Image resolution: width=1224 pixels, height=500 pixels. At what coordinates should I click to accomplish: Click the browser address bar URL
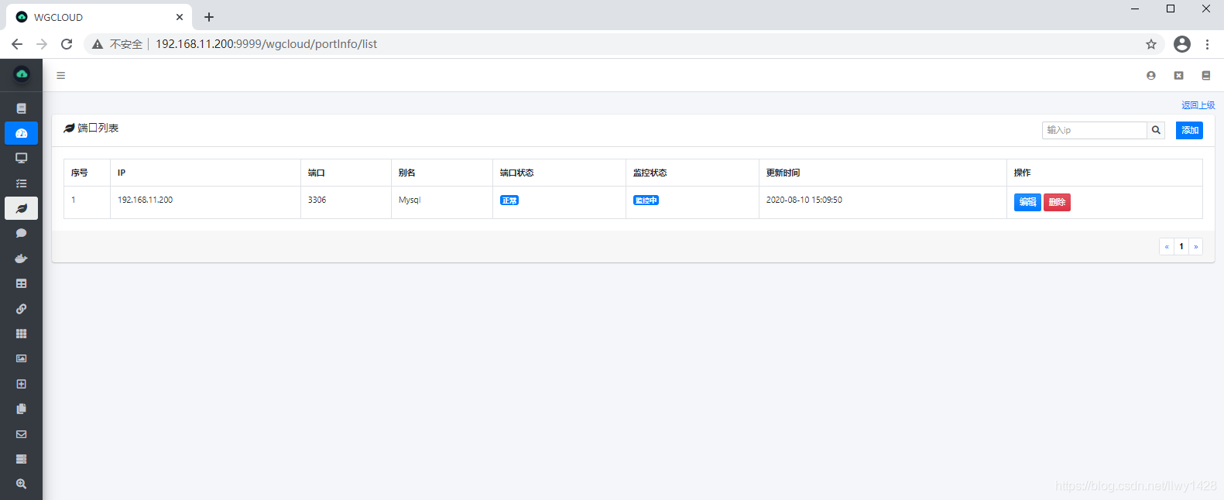pos(266,44)
